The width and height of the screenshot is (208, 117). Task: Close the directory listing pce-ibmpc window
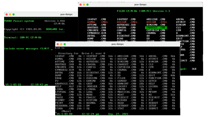click(x=58, y=44)
